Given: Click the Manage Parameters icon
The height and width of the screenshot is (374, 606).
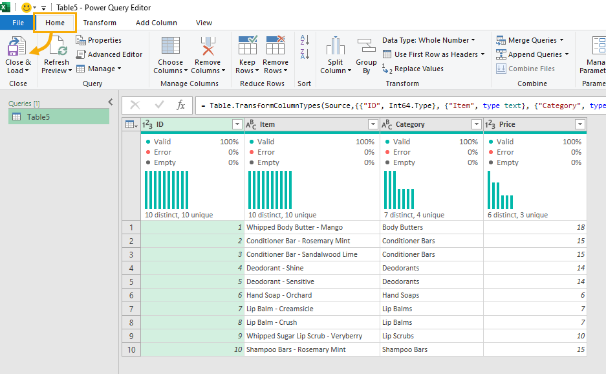Looking at the screenshot, I should tap(599, 46).
